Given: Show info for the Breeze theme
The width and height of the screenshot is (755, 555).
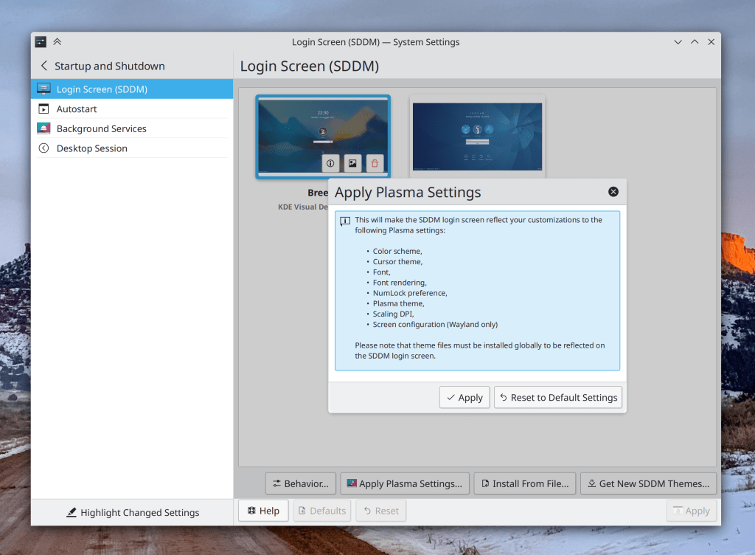Looking at the screenshot, I should [x=330, y=164].
